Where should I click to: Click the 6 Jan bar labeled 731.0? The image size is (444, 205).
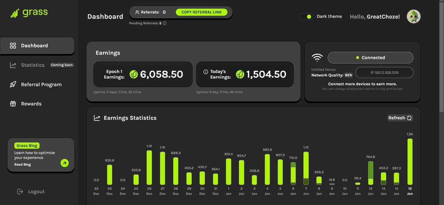[293, 173]
